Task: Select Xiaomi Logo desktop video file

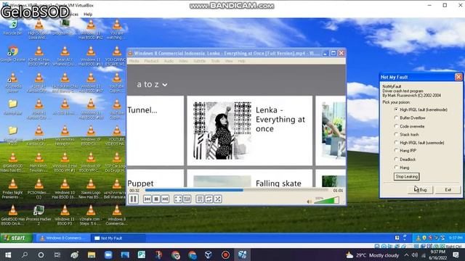Action: [x=91, y=188]
